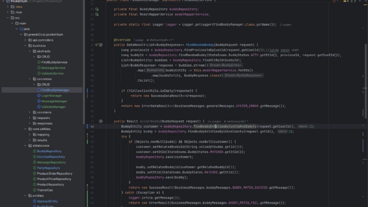Screen dimensions: 368x207
Task: Click the AbstractEntity class icon
Action: click(x=34, y=201)
